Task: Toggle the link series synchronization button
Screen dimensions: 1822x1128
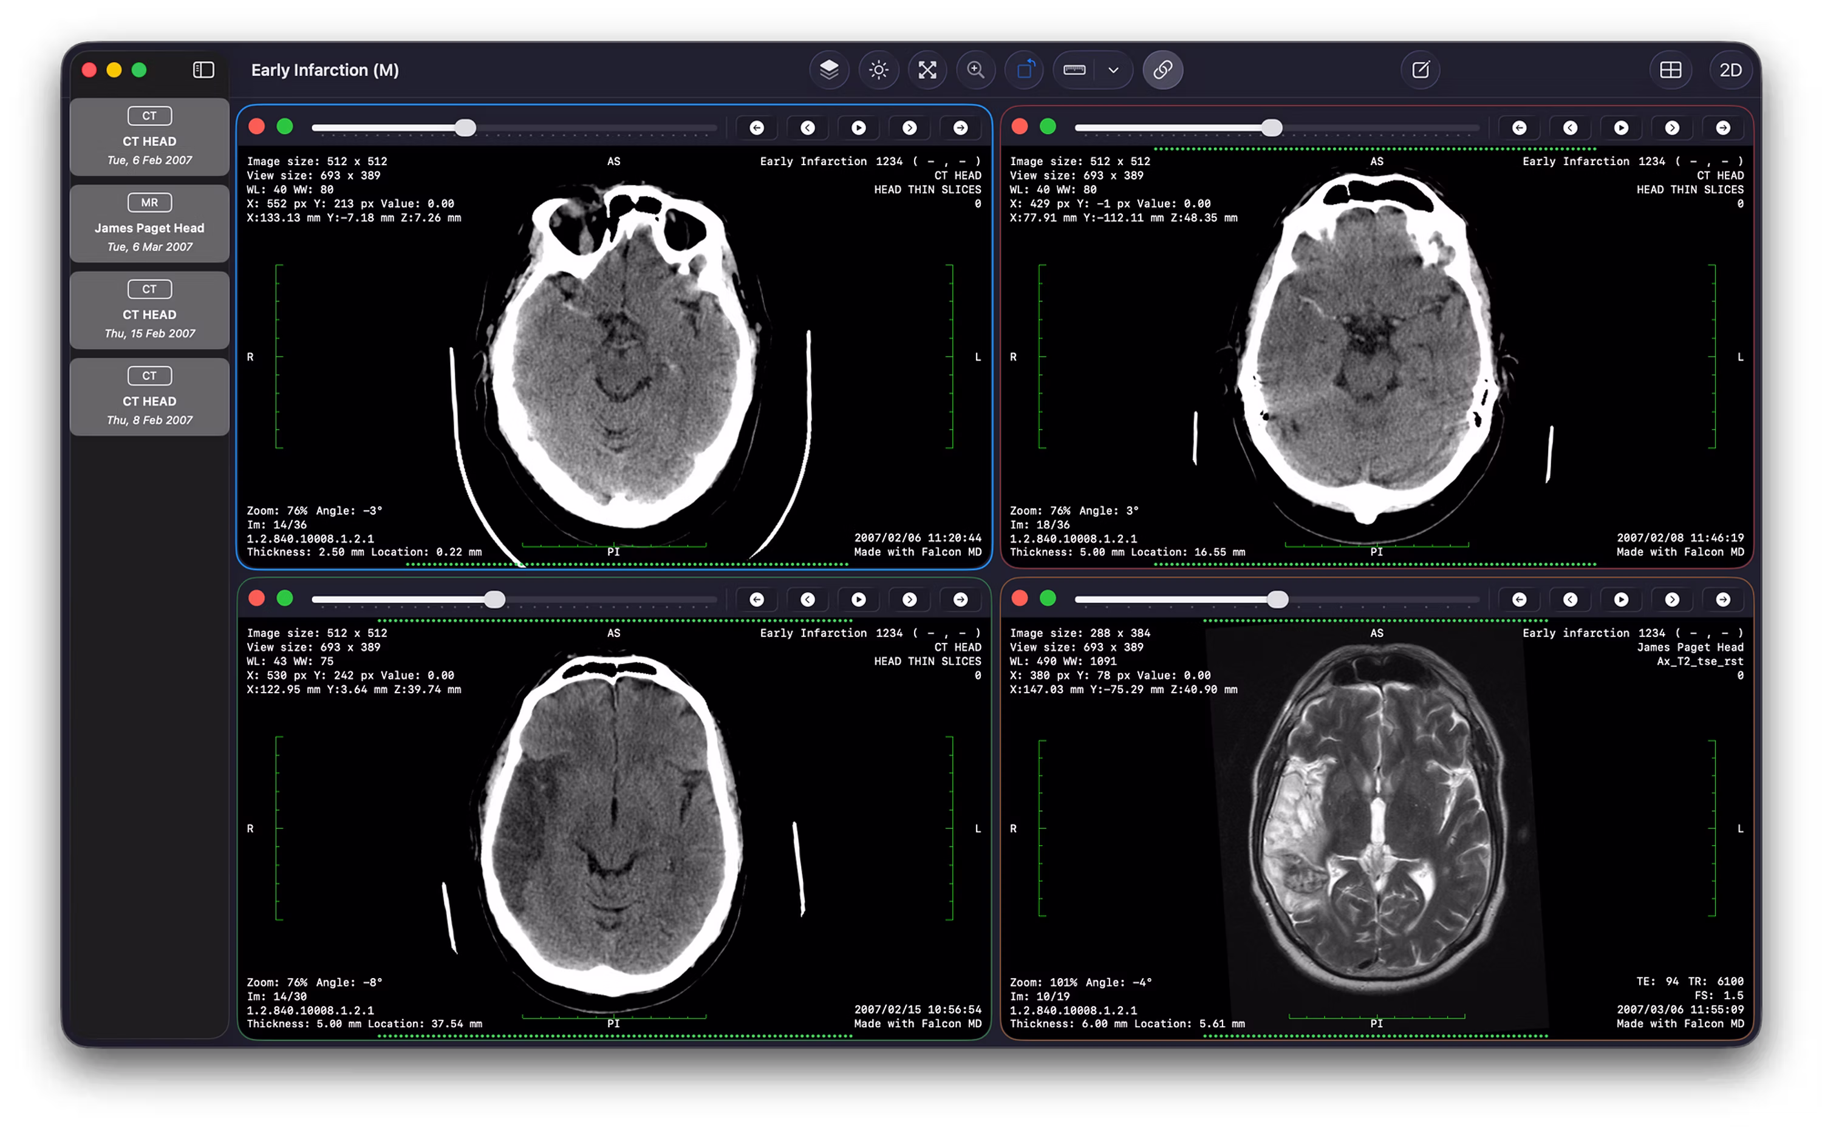Action: tap(1162, 70)
